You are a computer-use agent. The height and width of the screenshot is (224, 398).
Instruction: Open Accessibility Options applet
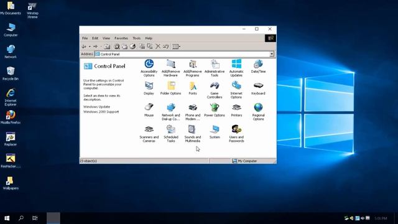pos(149,68)
